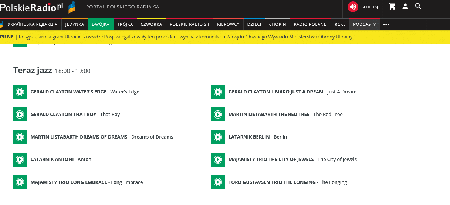Go to Jedynka station tab
Screen dimensions: 450x205
[x=75, y=24]
